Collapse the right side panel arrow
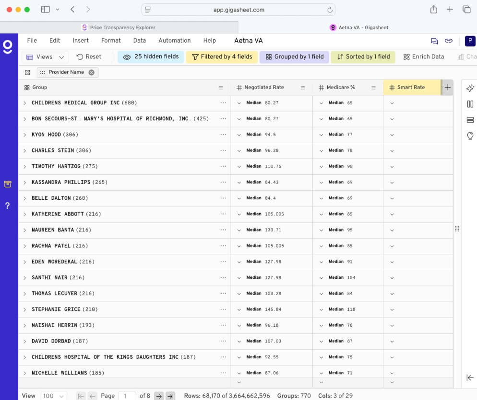477x400 pixels. pyautogui.click(x=470, y=377)
